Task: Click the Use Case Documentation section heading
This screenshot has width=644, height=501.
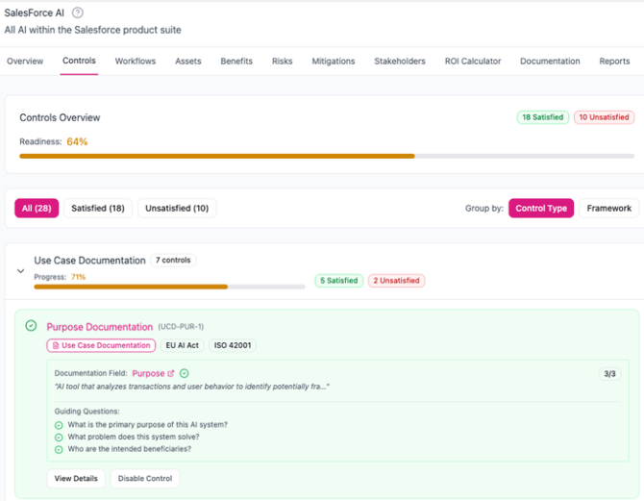Action: tap(89, 261)
